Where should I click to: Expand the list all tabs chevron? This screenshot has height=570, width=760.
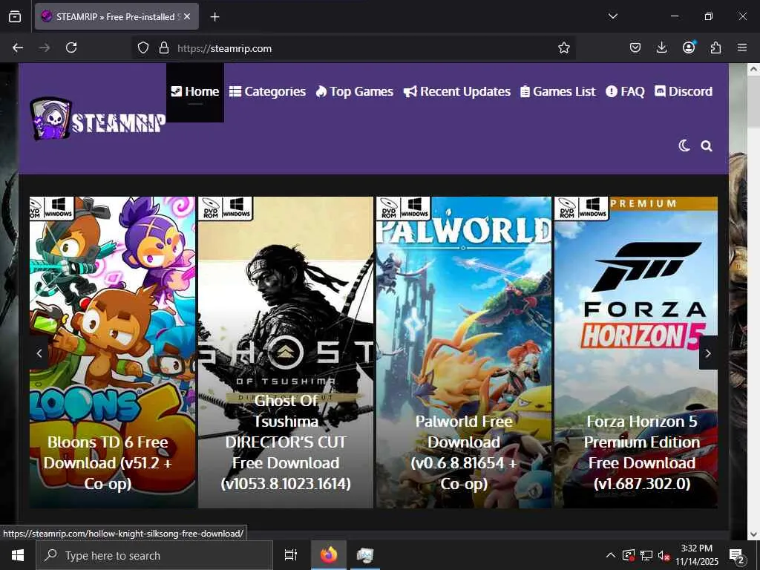click(612, 16)
